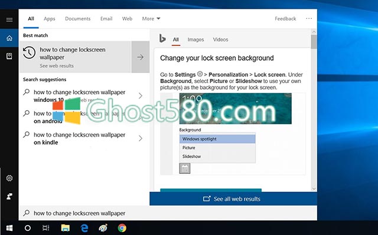
Task: Switch to the Web search tab
Action: pos(127,19)
